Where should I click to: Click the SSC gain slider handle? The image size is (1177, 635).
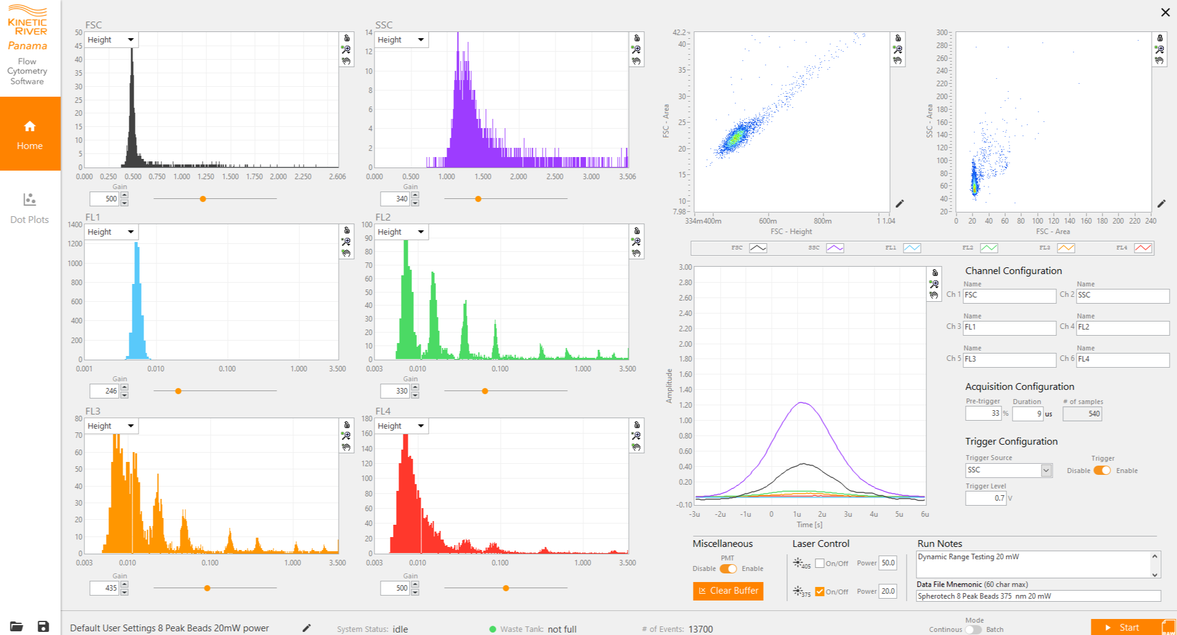coord(478,199)
